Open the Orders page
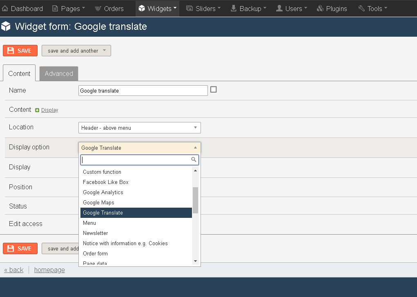 pyautogui.click(x=109, y=9)
